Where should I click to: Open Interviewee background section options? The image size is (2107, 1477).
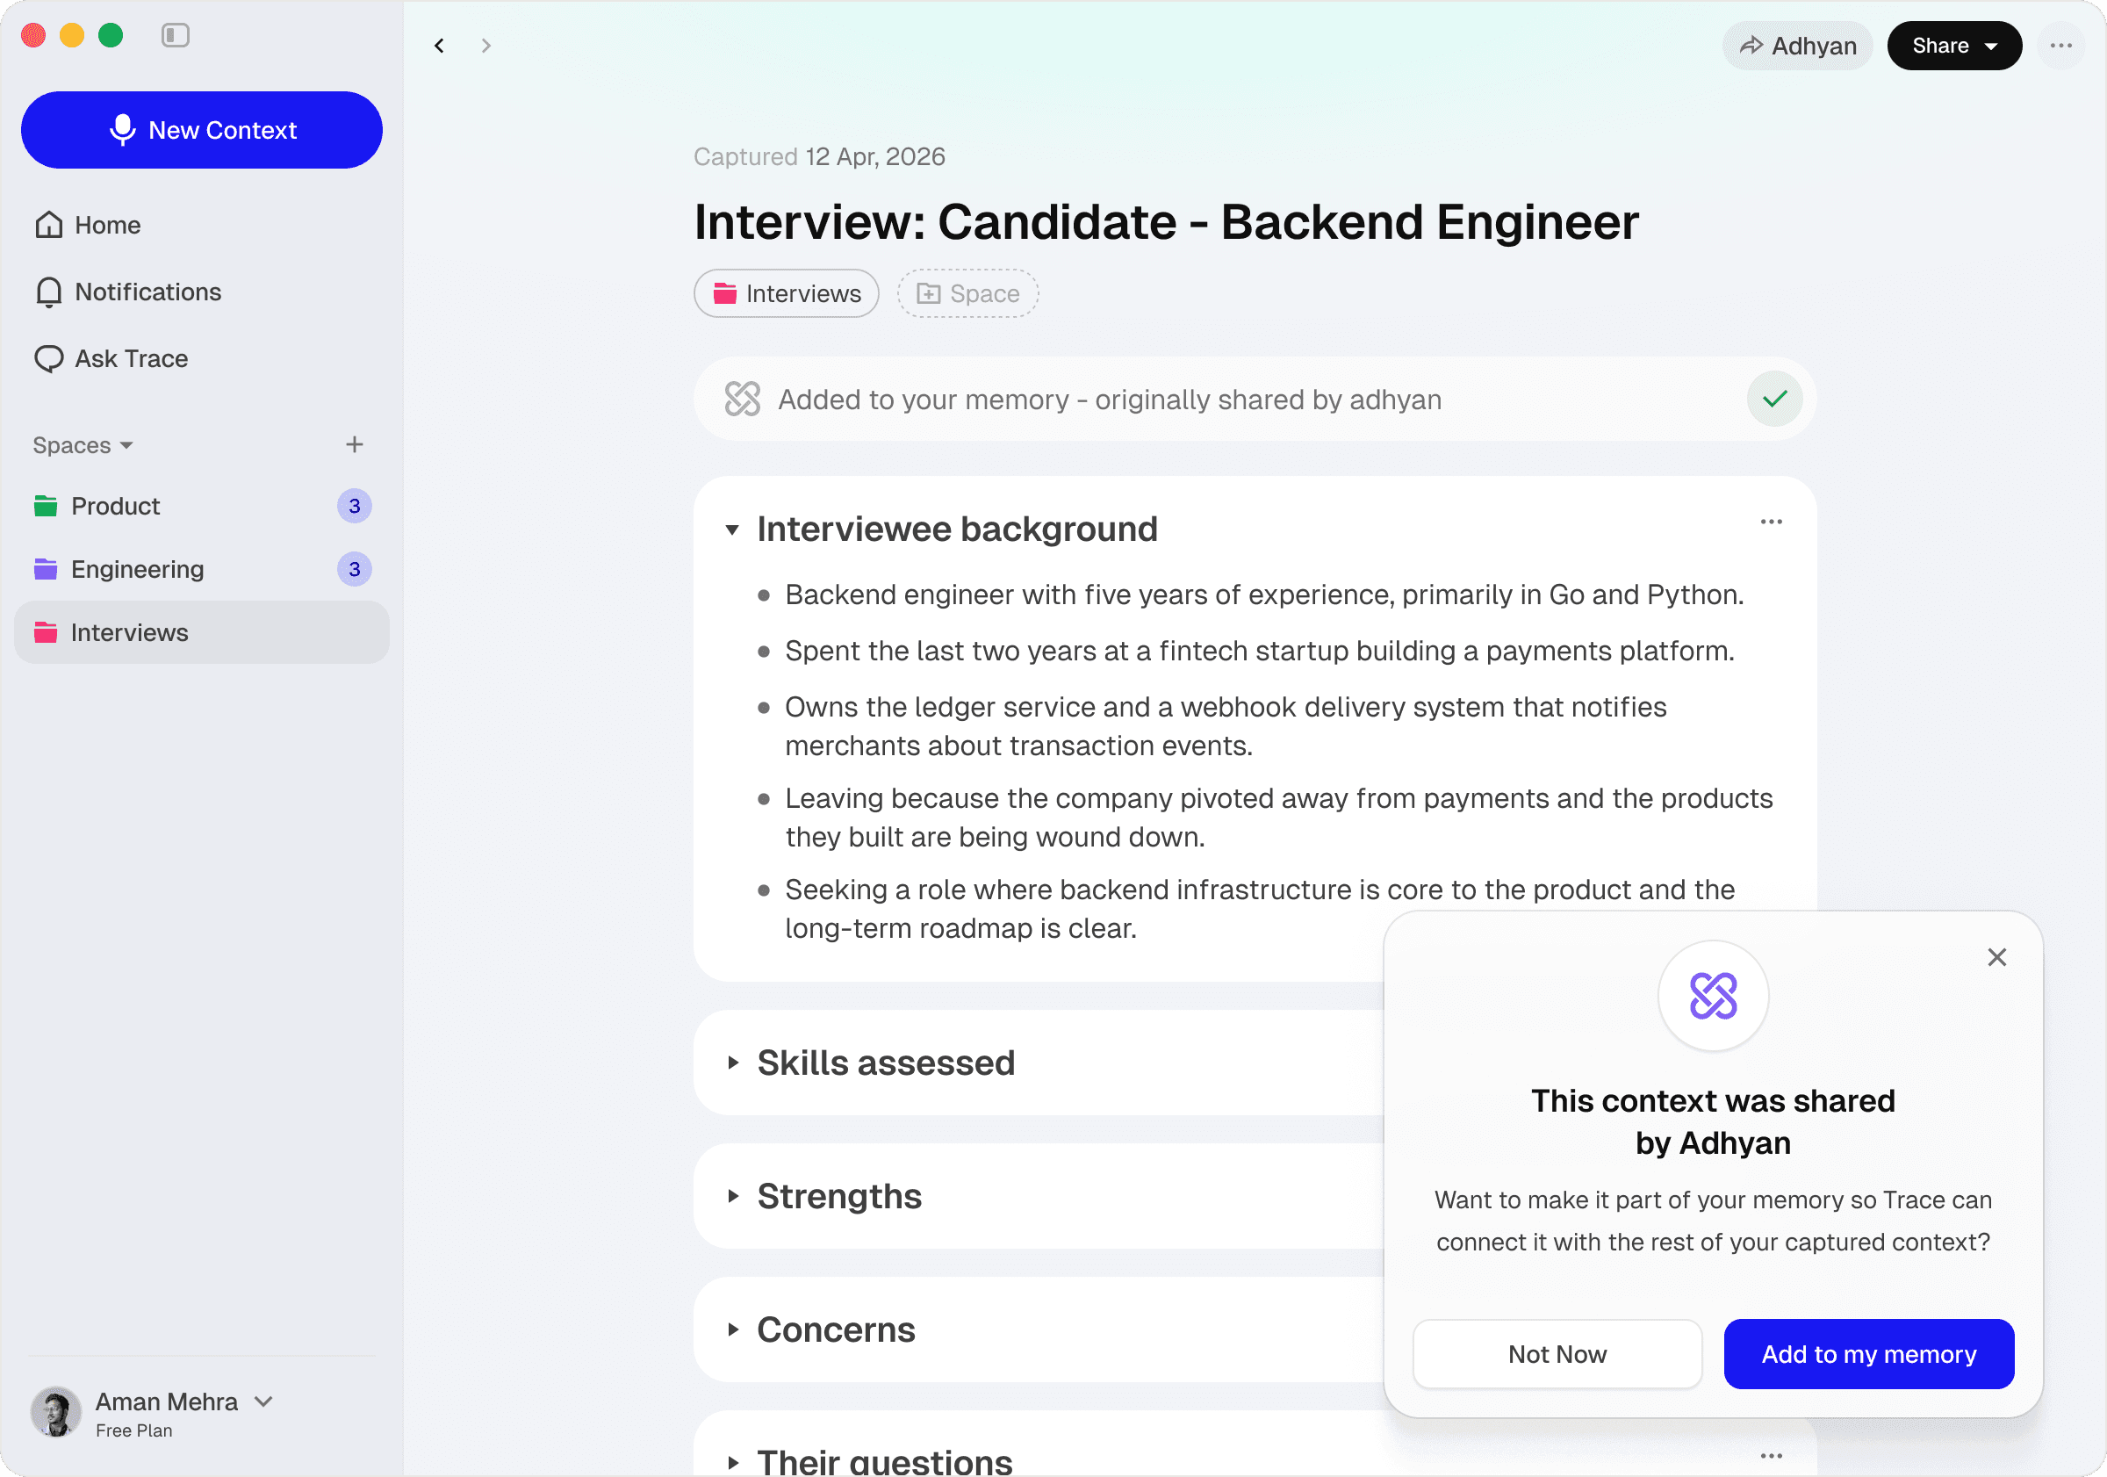pos(1771,522)
